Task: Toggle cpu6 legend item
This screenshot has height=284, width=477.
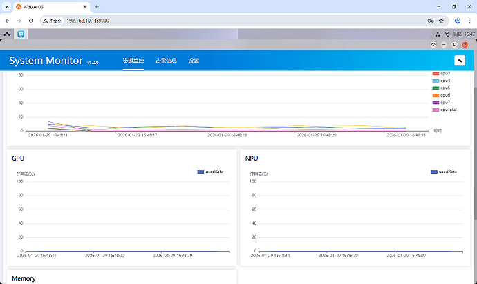Action: [x=441, y=95]
